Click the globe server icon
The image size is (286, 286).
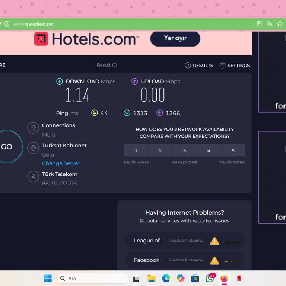pyautogui.click(x=33, y=148)
